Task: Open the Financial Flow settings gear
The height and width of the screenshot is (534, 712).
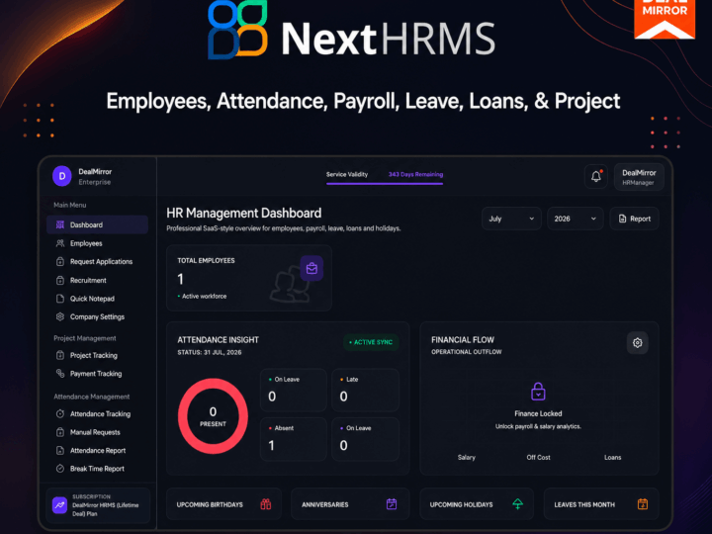Action: pyautogui.click(x=638, y=343)
